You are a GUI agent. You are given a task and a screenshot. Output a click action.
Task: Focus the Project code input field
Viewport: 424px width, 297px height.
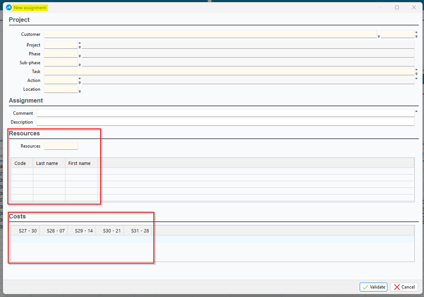[61, 45]
